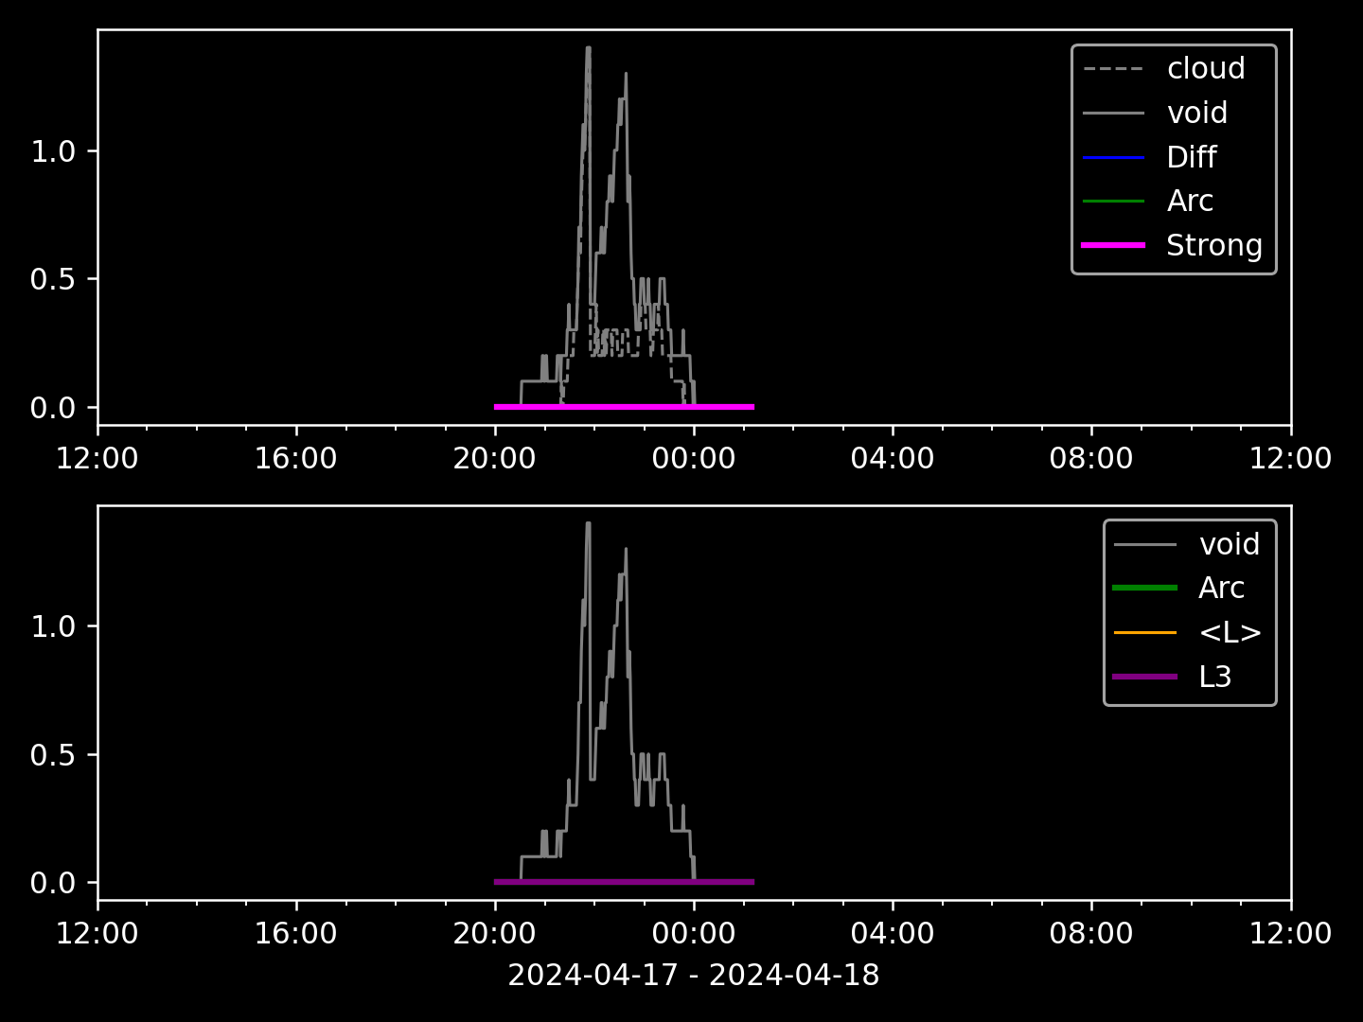This screenshot has width=1363, height=1022.
Task: Click the date range label 2024-04-17 - 2024-04-18
Action: tap(694, 975)
